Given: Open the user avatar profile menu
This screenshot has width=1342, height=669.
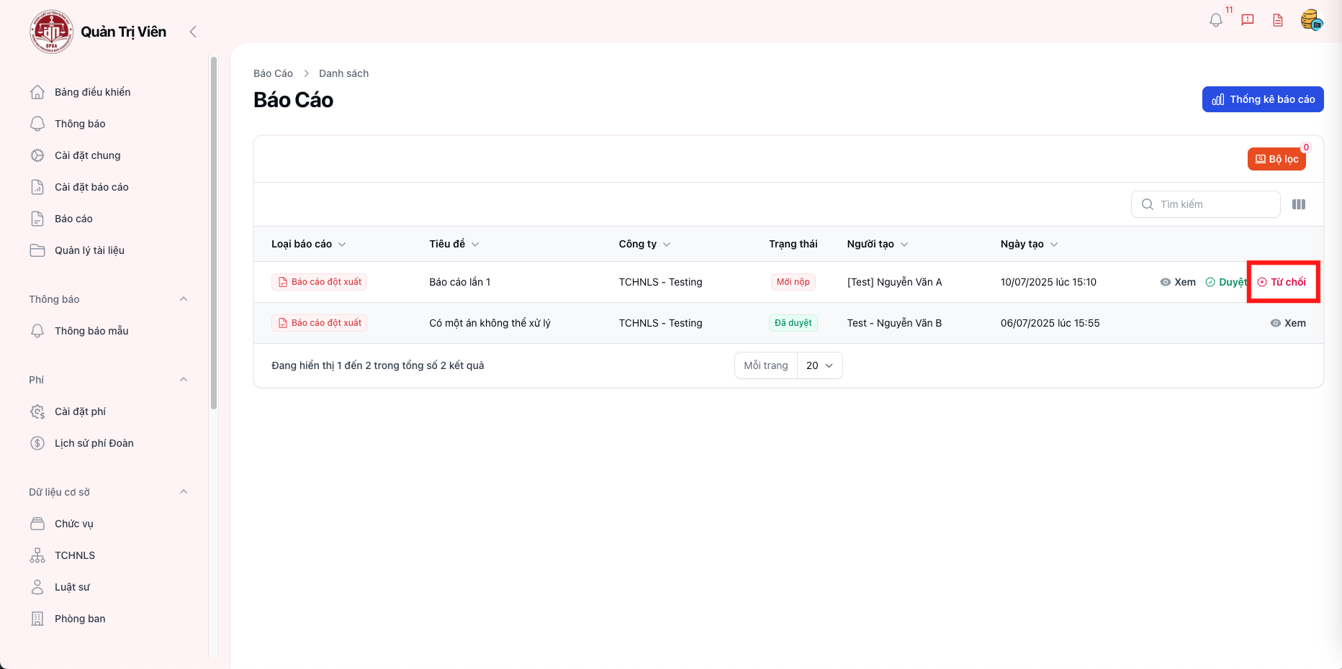Looking at the screenshot, I should click(1311, 20).
